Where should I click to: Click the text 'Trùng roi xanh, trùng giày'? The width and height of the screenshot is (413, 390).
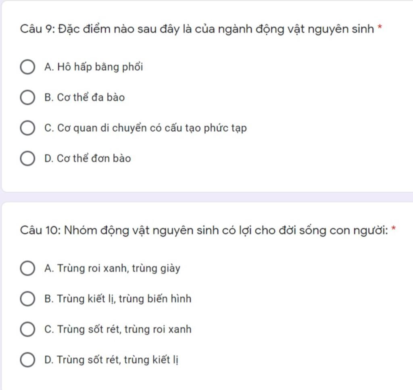[119, 268]
